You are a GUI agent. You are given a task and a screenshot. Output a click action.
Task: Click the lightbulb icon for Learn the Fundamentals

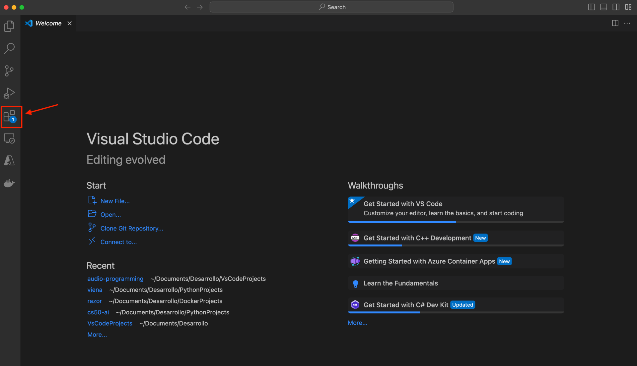[355, 284]
